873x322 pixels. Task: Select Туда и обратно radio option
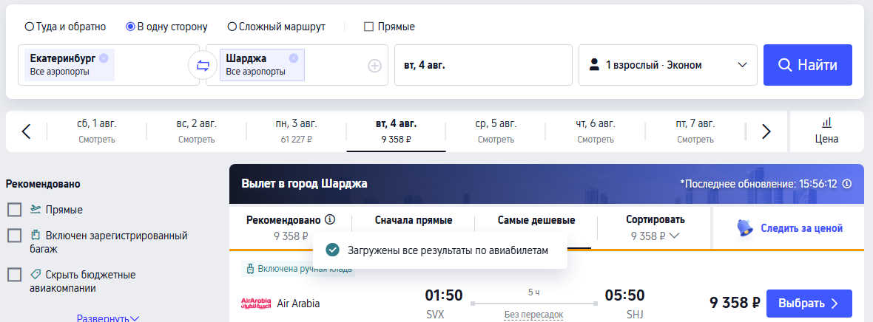click(x=30, y=27)
